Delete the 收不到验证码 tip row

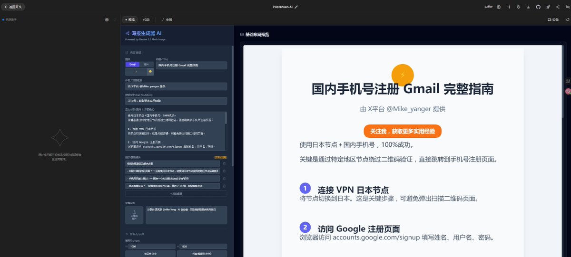tap(224, 186)
